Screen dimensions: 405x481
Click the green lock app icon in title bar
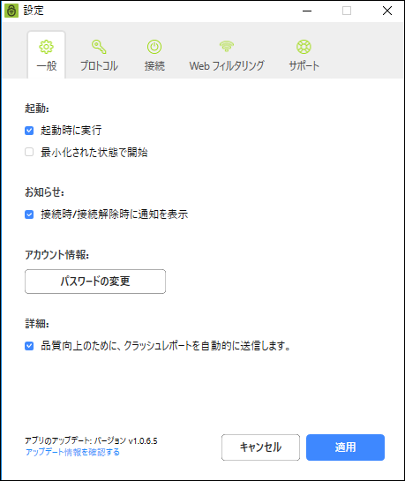[11, 11]
